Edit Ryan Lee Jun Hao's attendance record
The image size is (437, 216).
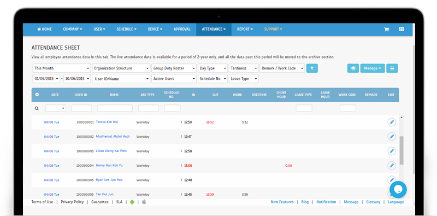click(x=392, y=179)
